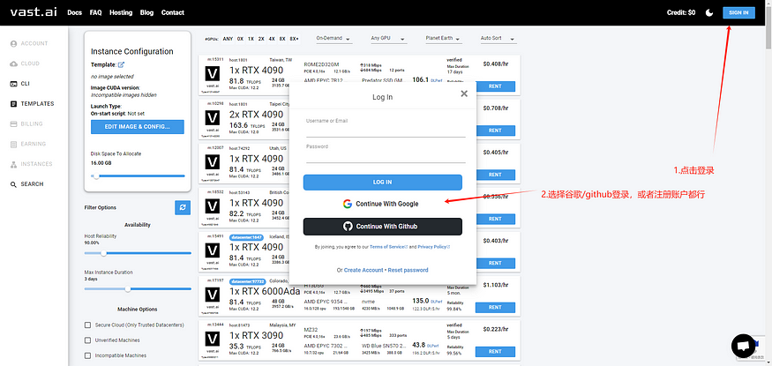772x366 pixels.
Task: Select 8X+ GPU count filter
Action: click(294, 39)
